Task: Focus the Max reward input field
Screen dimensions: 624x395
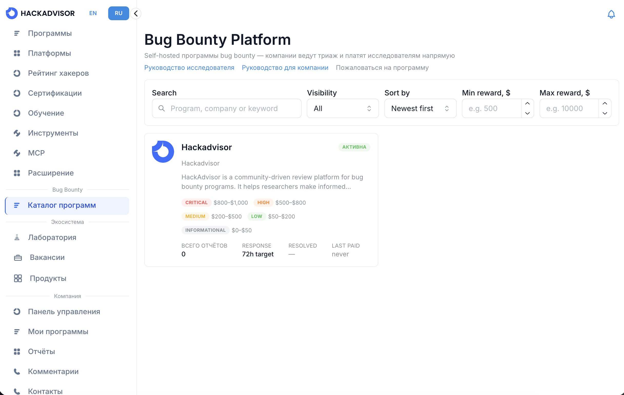Action: (x=569, y=108)
